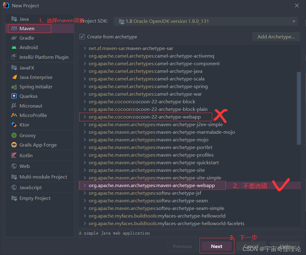Select Gradle project type
306x255 pixels.
40,38
